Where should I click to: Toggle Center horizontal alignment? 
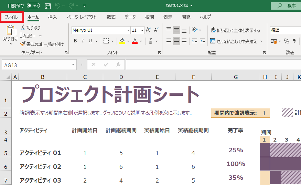point(176,41)
